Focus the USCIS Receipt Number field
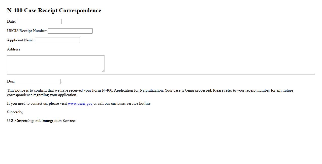The height and width of the screenshot is (164, 322). coord(70,31)
